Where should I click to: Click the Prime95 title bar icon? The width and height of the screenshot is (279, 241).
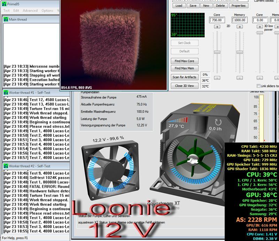tap(4, 4)
